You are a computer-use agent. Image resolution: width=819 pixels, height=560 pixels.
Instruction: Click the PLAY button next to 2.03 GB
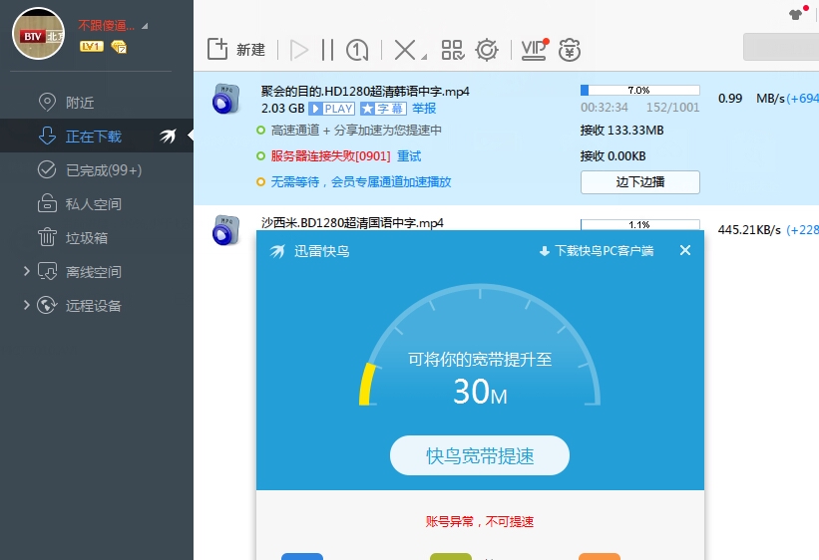[x=331, y=109]
